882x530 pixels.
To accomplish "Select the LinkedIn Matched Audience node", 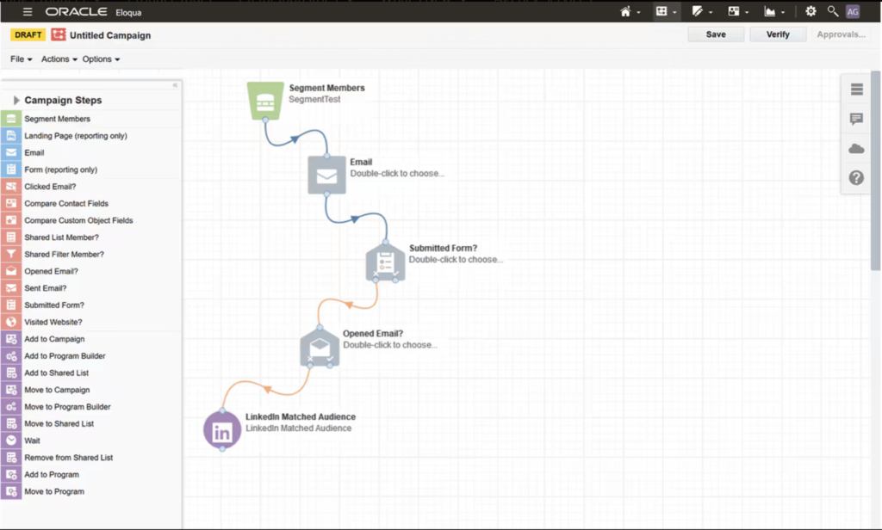I will pyautogui.click(x=222, y=430).
